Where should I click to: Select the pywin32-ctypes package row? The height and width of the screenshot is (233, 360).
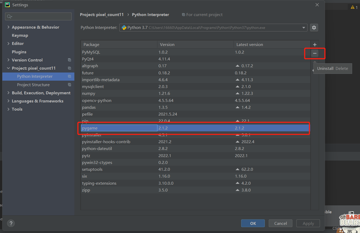click(196, 162)
